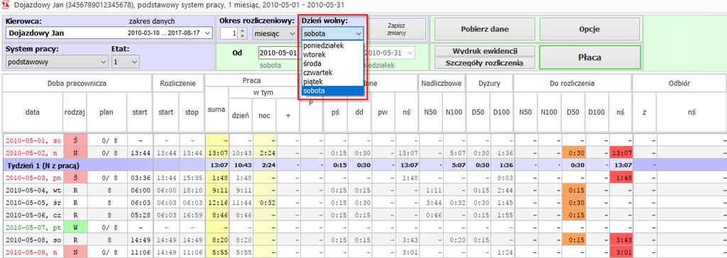Click the 05:28 start cell for 2010-05-06
Screen dimensions: 727x258
coord(140,215)
